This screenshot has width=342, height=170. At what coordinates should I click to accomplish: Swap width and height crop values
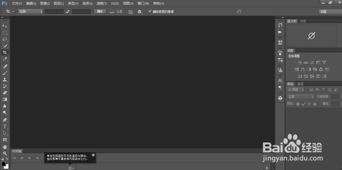coord(68,12)
